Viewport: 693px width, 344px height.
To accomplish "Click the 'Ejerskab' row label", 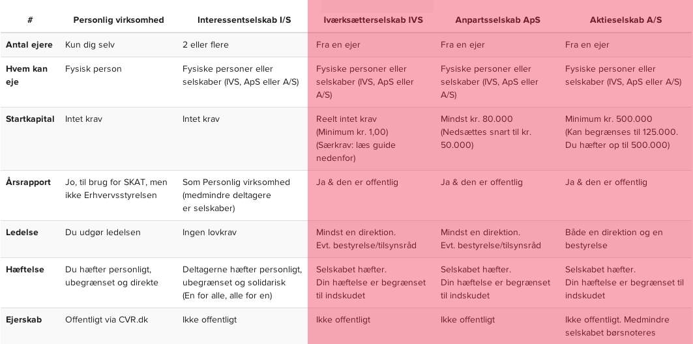I will [23, 320].
